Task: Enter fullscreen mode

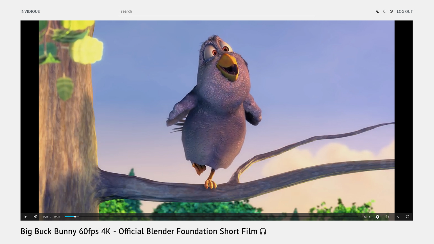Action: click(408, 217)
